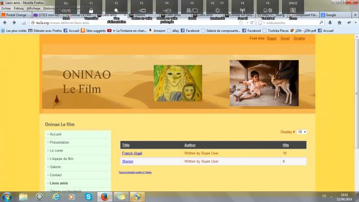Click the web search input field
The height and width of the screenshot is (202, 359).
pyautogui.click(x=292, y=22)
